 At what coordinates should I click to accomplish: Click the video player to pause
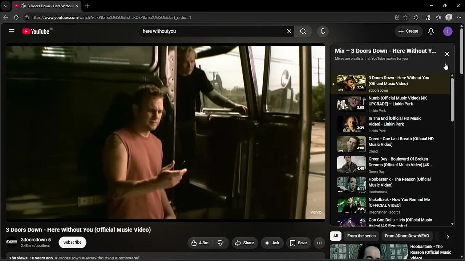(x=165, y=132)
